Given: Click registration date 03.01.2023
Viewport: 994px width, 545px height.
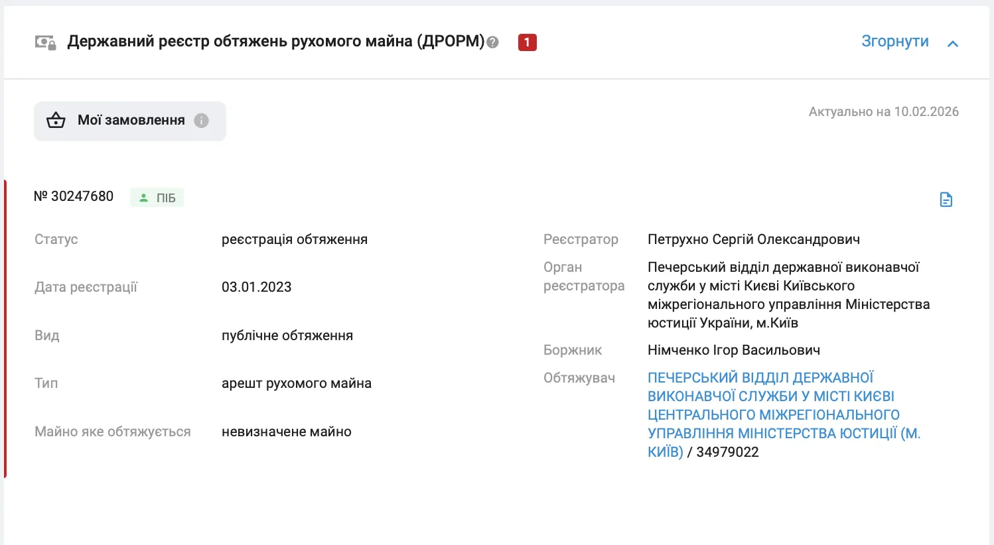Looking at the screenshot, I should coord(256,287).
